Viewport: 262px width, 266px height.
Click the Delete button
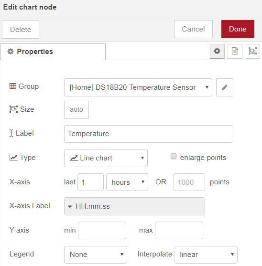[21, 30]
